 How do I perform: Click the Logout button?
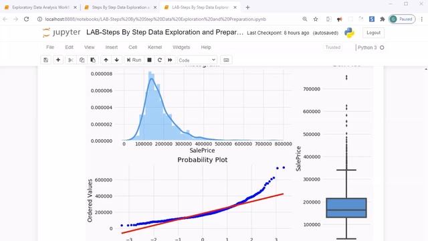point(373,33)
